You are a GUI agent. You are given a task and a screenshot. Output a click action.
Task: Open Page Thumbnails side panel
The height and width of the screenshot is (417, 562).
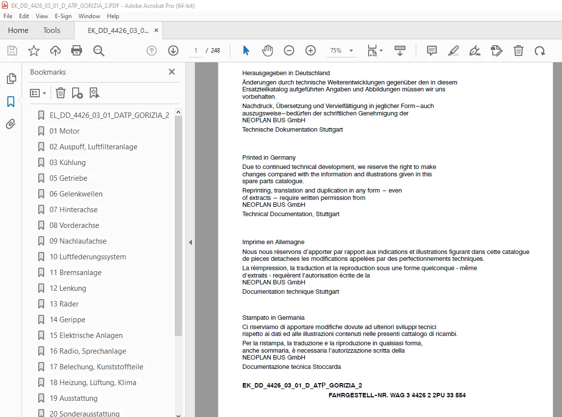pyautogui.click(x=11, y=79)
